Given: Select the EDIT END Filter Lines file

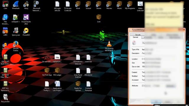Looking at the screenshot, I should point(5,73).
